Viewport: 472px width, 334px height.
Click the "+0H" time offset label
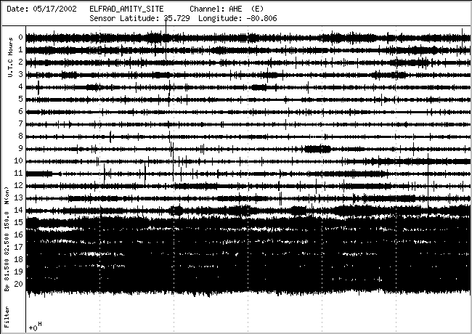tap(36, 326)
